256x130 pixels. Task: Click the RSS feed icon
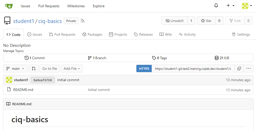83,21
